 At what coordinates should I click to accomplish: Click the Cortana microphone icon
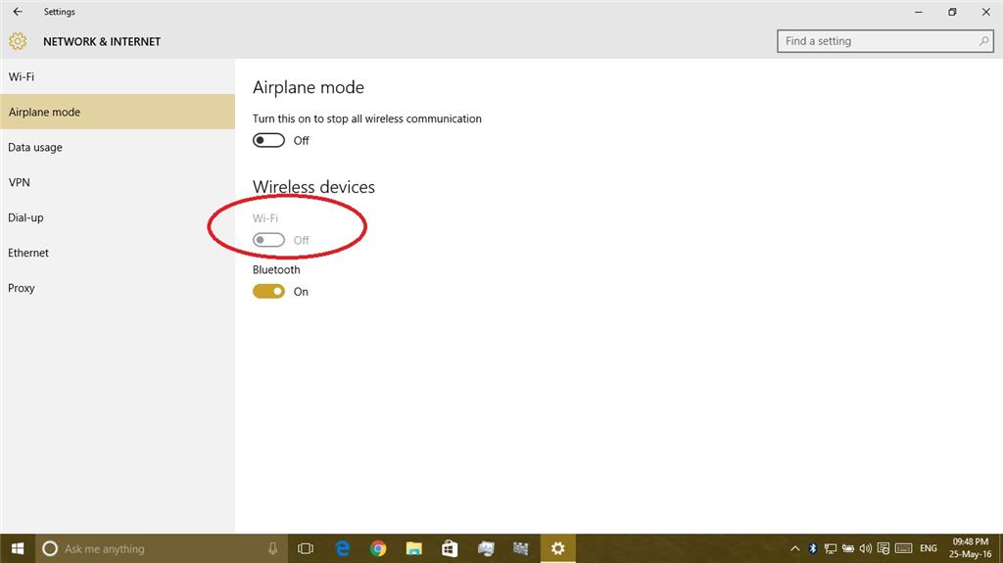(x=272, y=548)
